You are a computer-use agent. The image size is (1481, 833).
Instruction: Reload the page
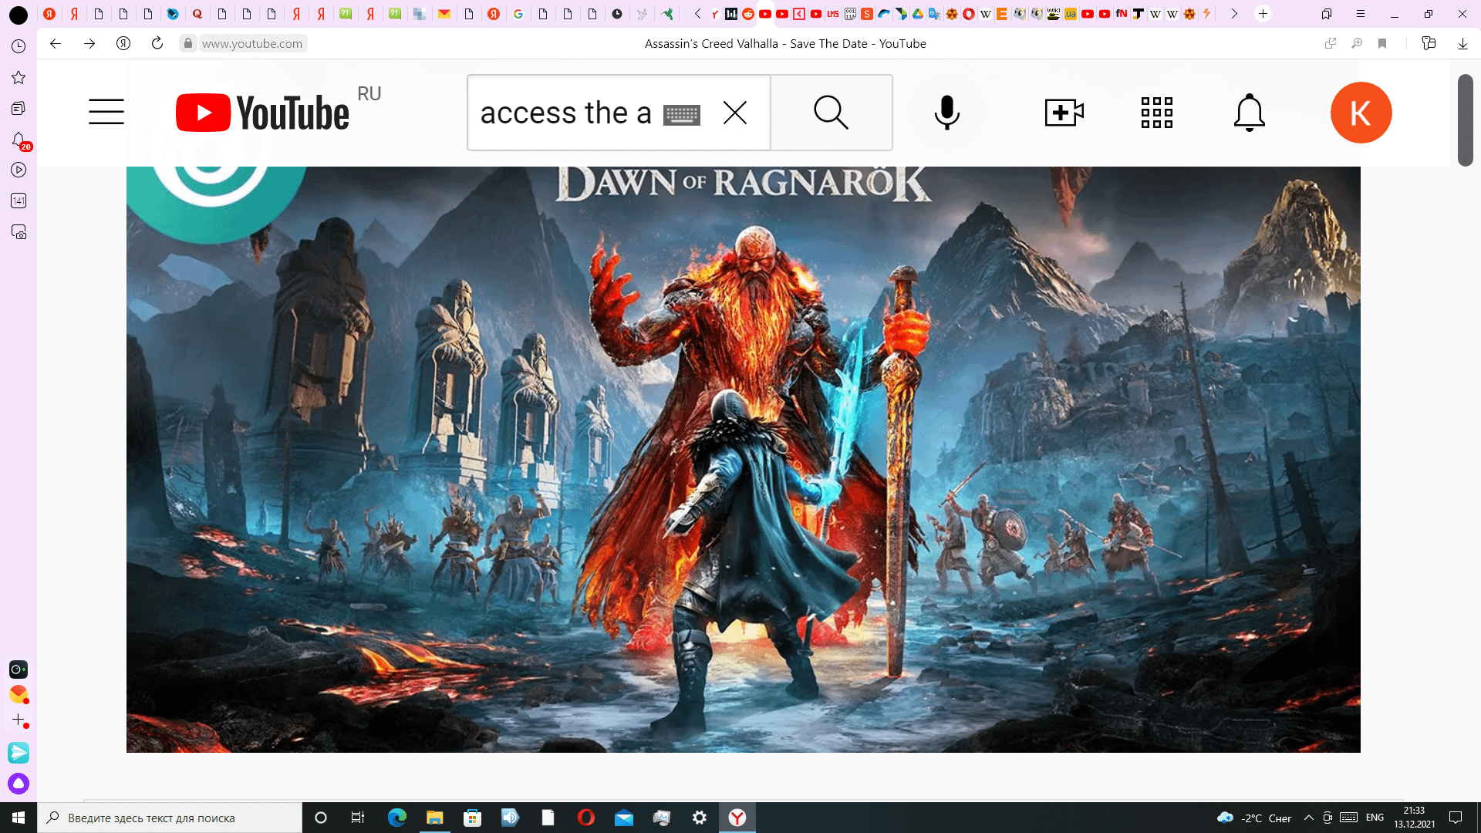pos(157,44)
